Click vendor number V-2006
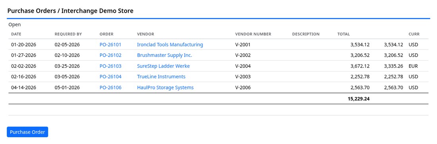437x144 pixels. pos(243,87)
